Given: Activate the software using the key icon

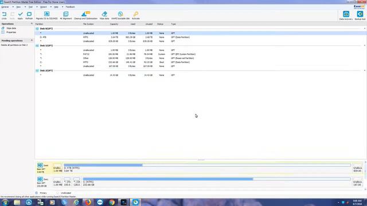Looking at the screenshot, I should (136, 15).
